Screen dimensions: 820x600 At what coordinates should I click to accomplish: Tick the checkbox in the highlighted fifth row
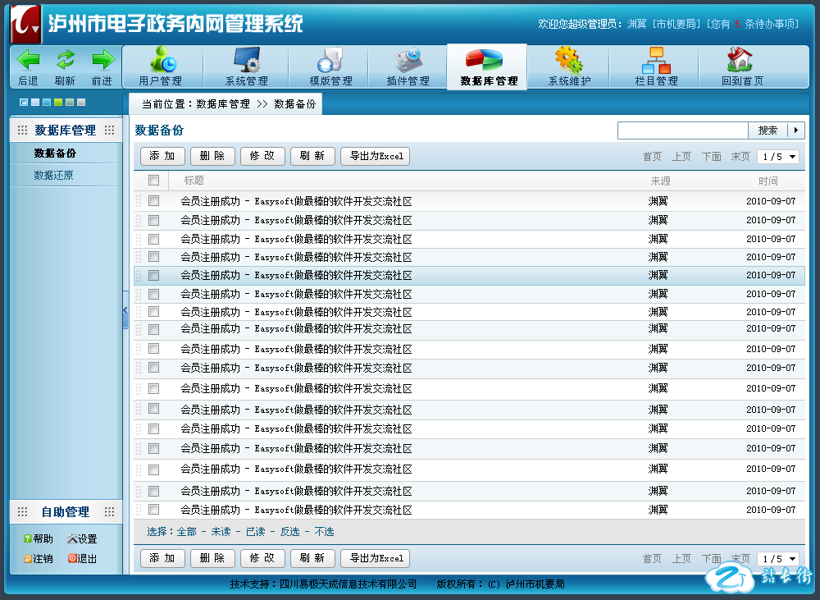pos(153,275)
